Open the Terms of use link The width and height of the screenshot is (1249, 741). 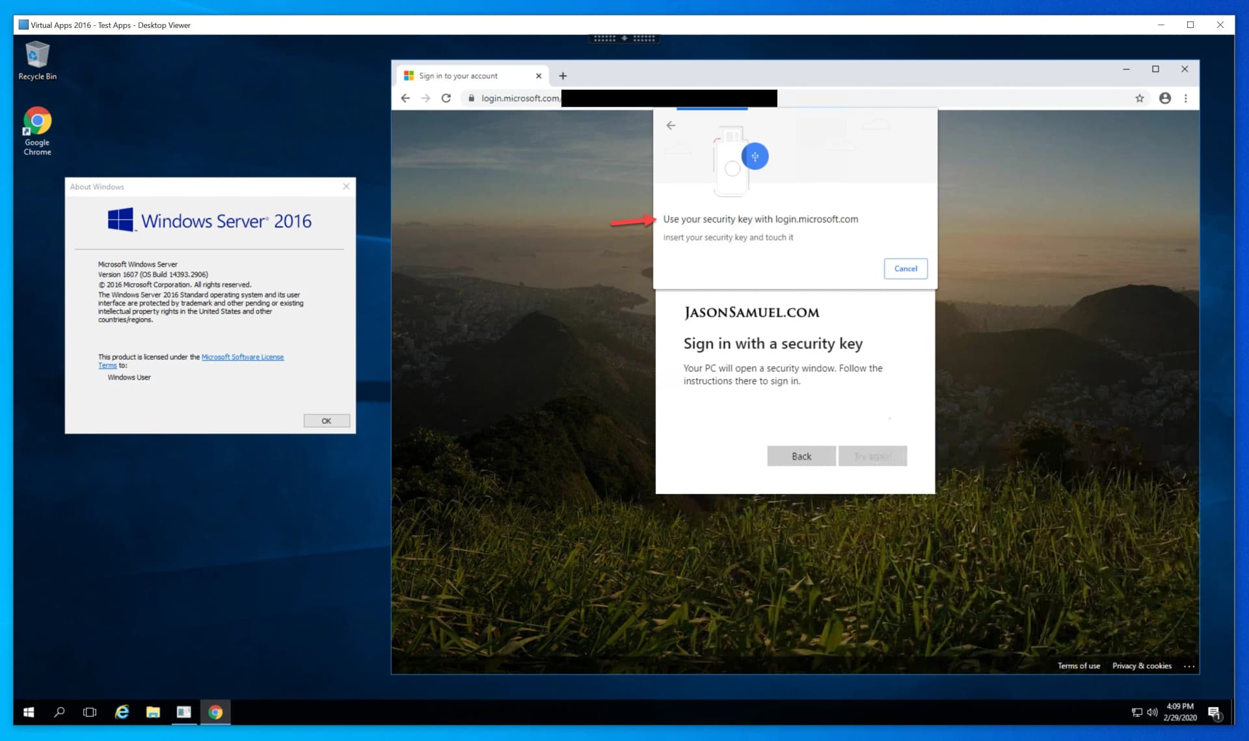click(1079, 666)
